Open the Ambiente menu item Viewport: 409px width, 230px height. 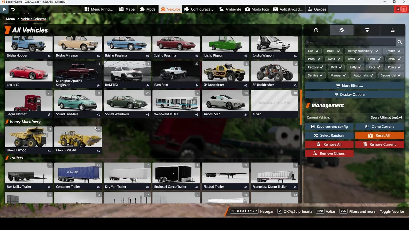click(230, 9)
